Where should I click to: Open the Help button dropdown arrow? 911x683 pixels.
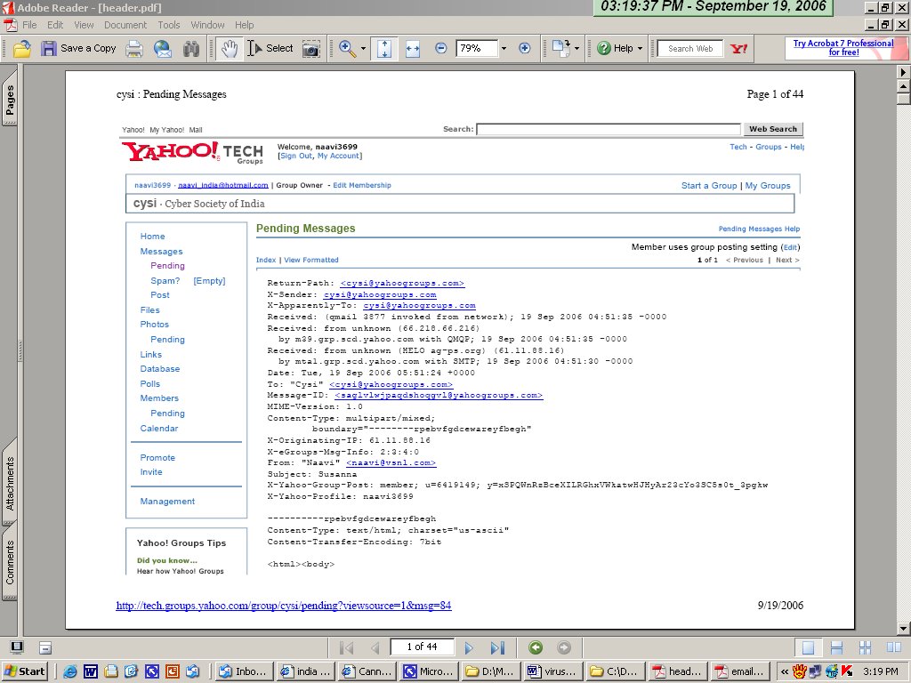click(x=640, y=49)
